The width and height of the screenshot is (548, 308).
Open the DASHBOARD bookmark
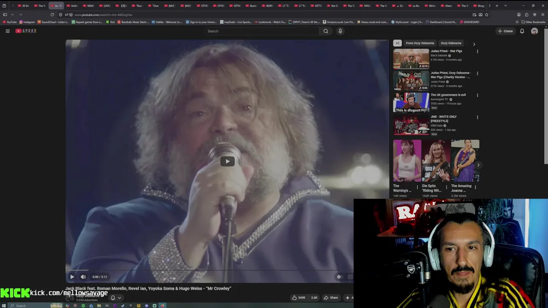tap(469, 22)
